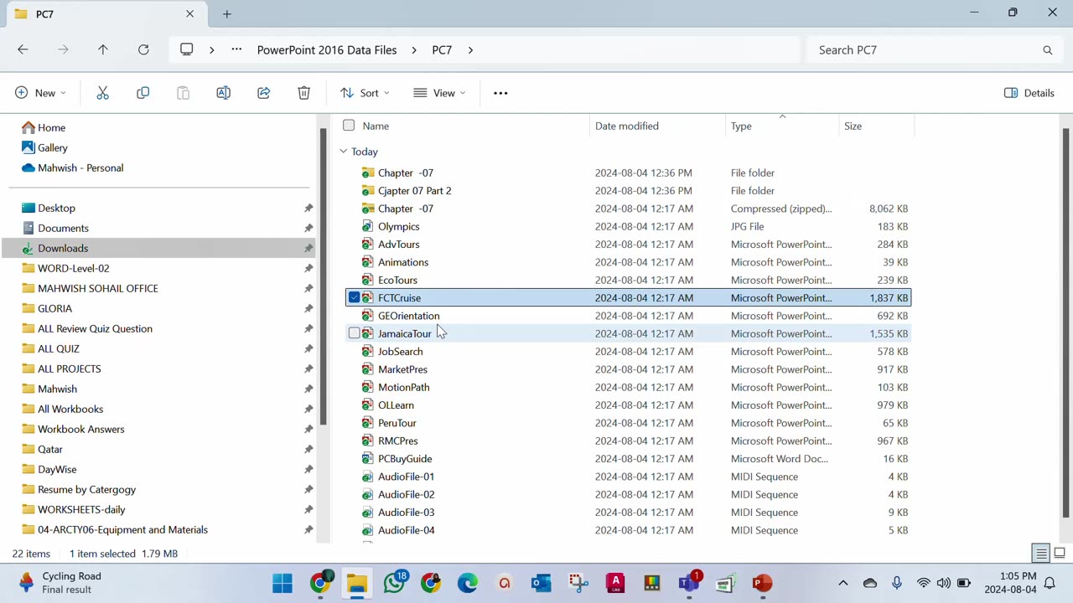Open WhatsApp from the taskbar
1073x603 pixels.
pos(394,583)
